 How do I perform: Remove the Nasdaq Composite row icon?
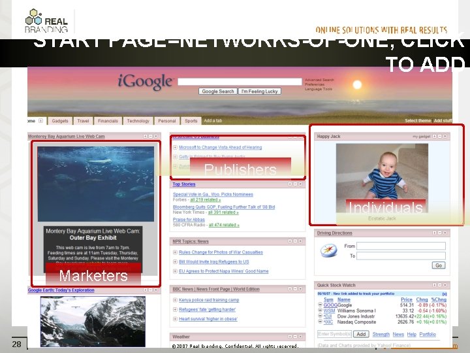pos(320,322)
